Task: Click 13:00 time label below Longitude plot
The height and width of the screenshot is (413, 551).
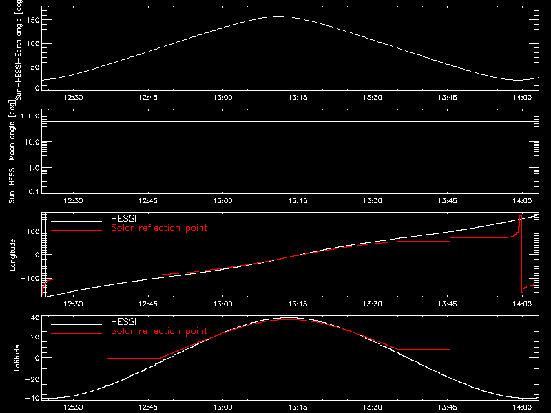Action: point(222,304)
